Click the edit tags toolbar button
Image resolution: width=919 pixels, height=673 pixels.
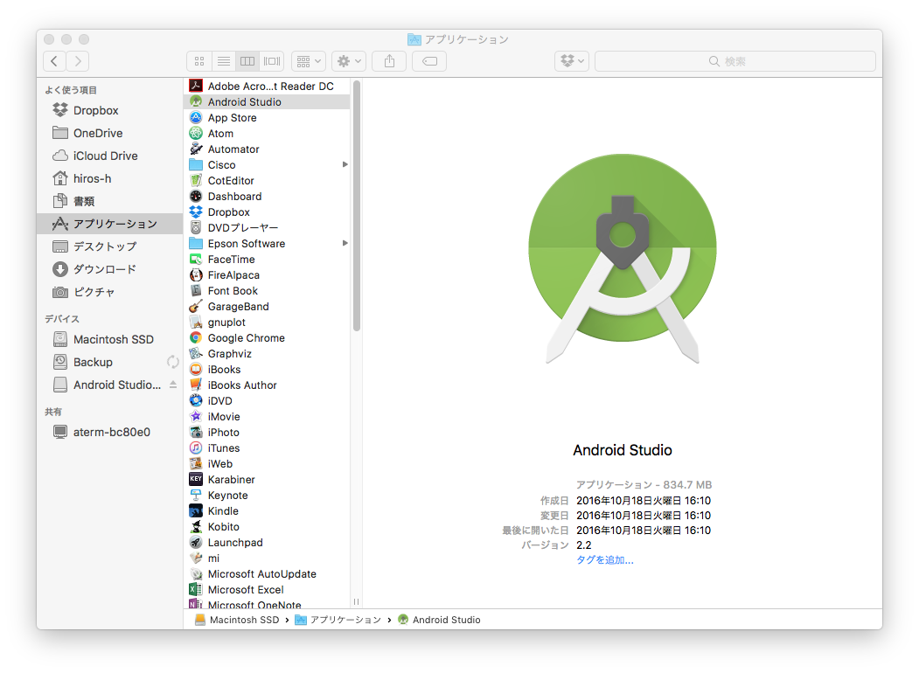(429, 61)
